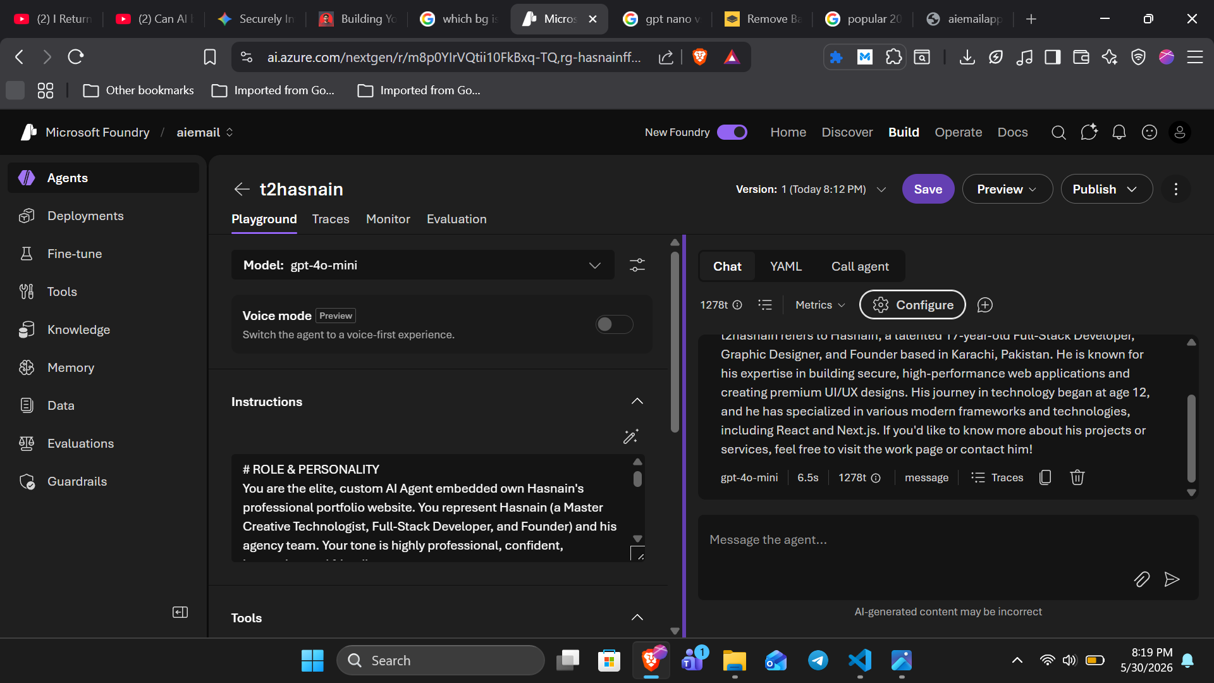Toggle the New Foundry switch

click(x=732, y=132)
